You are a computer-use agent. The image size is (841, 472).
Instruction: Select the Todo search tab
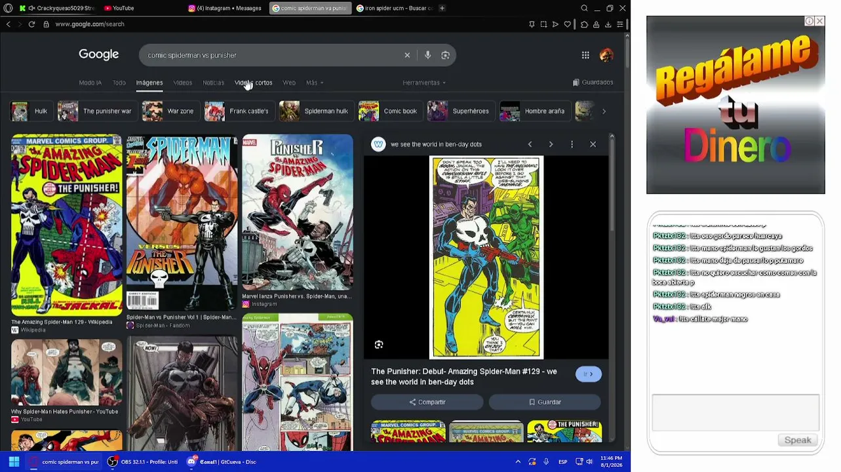119,83
